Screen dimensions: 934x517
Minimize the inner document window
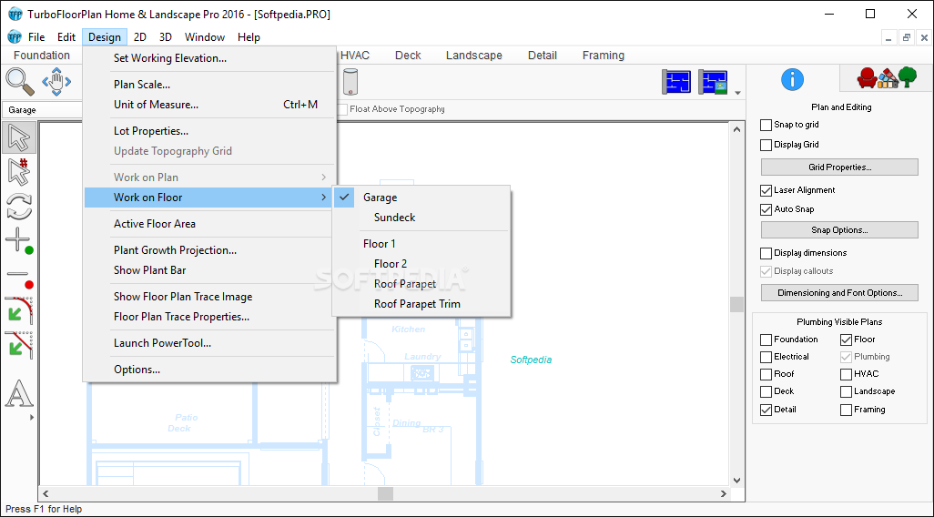click(888, 37)
